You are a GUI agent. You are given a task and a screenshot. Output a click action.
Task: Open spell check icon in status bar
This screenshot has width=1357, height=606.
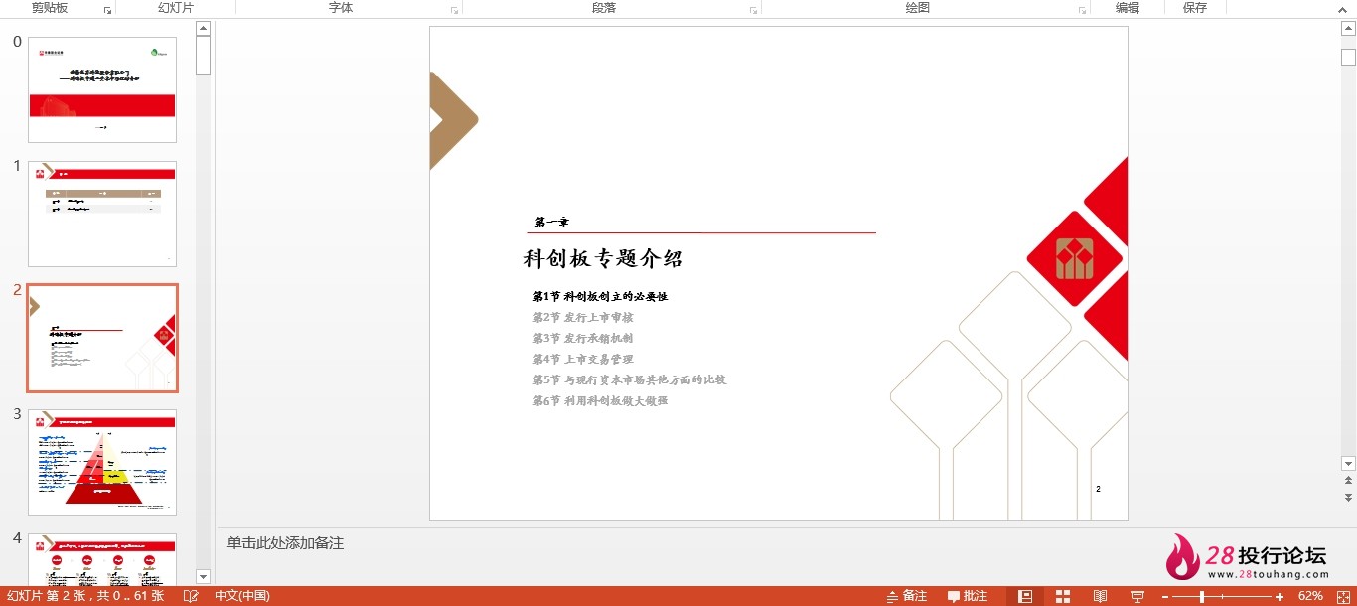click(x=191, y=596)
